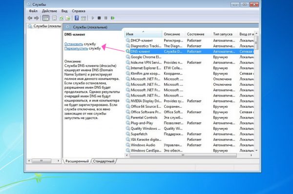Select the VIA Karaoke digita... row name
Viewport: 293px width, 194px height.
[146, 139]
